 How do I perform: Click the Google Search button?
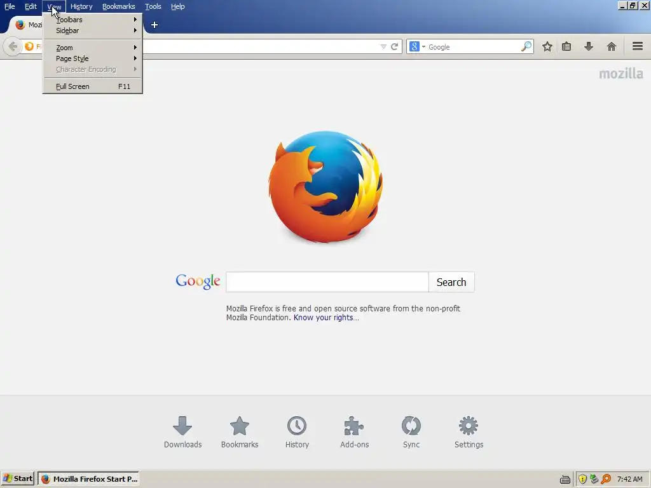tap(451, 282)
